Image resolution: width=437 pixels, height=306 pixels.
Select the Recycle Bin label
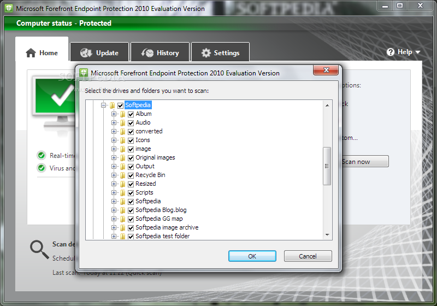[150, 175]
